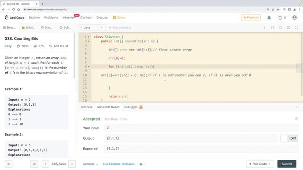Close the Counting Bits browser tab
This screenshot has height=170, width=303.
(x=36, y=4)
